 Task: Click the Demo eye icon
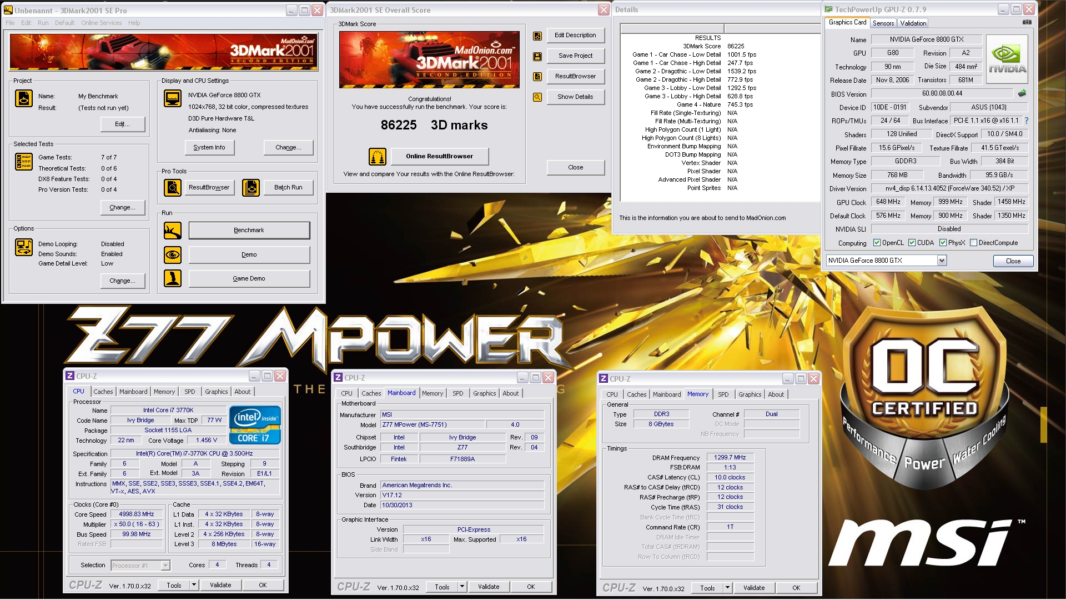[173, 254]
